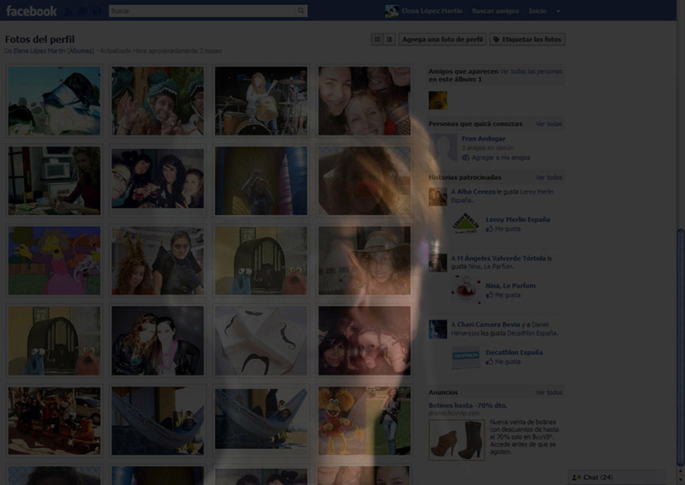The width and height of the screenshot is (685, 485).
Task: Click the Facebook logo in the header
Action: click(x=32, y=11)
